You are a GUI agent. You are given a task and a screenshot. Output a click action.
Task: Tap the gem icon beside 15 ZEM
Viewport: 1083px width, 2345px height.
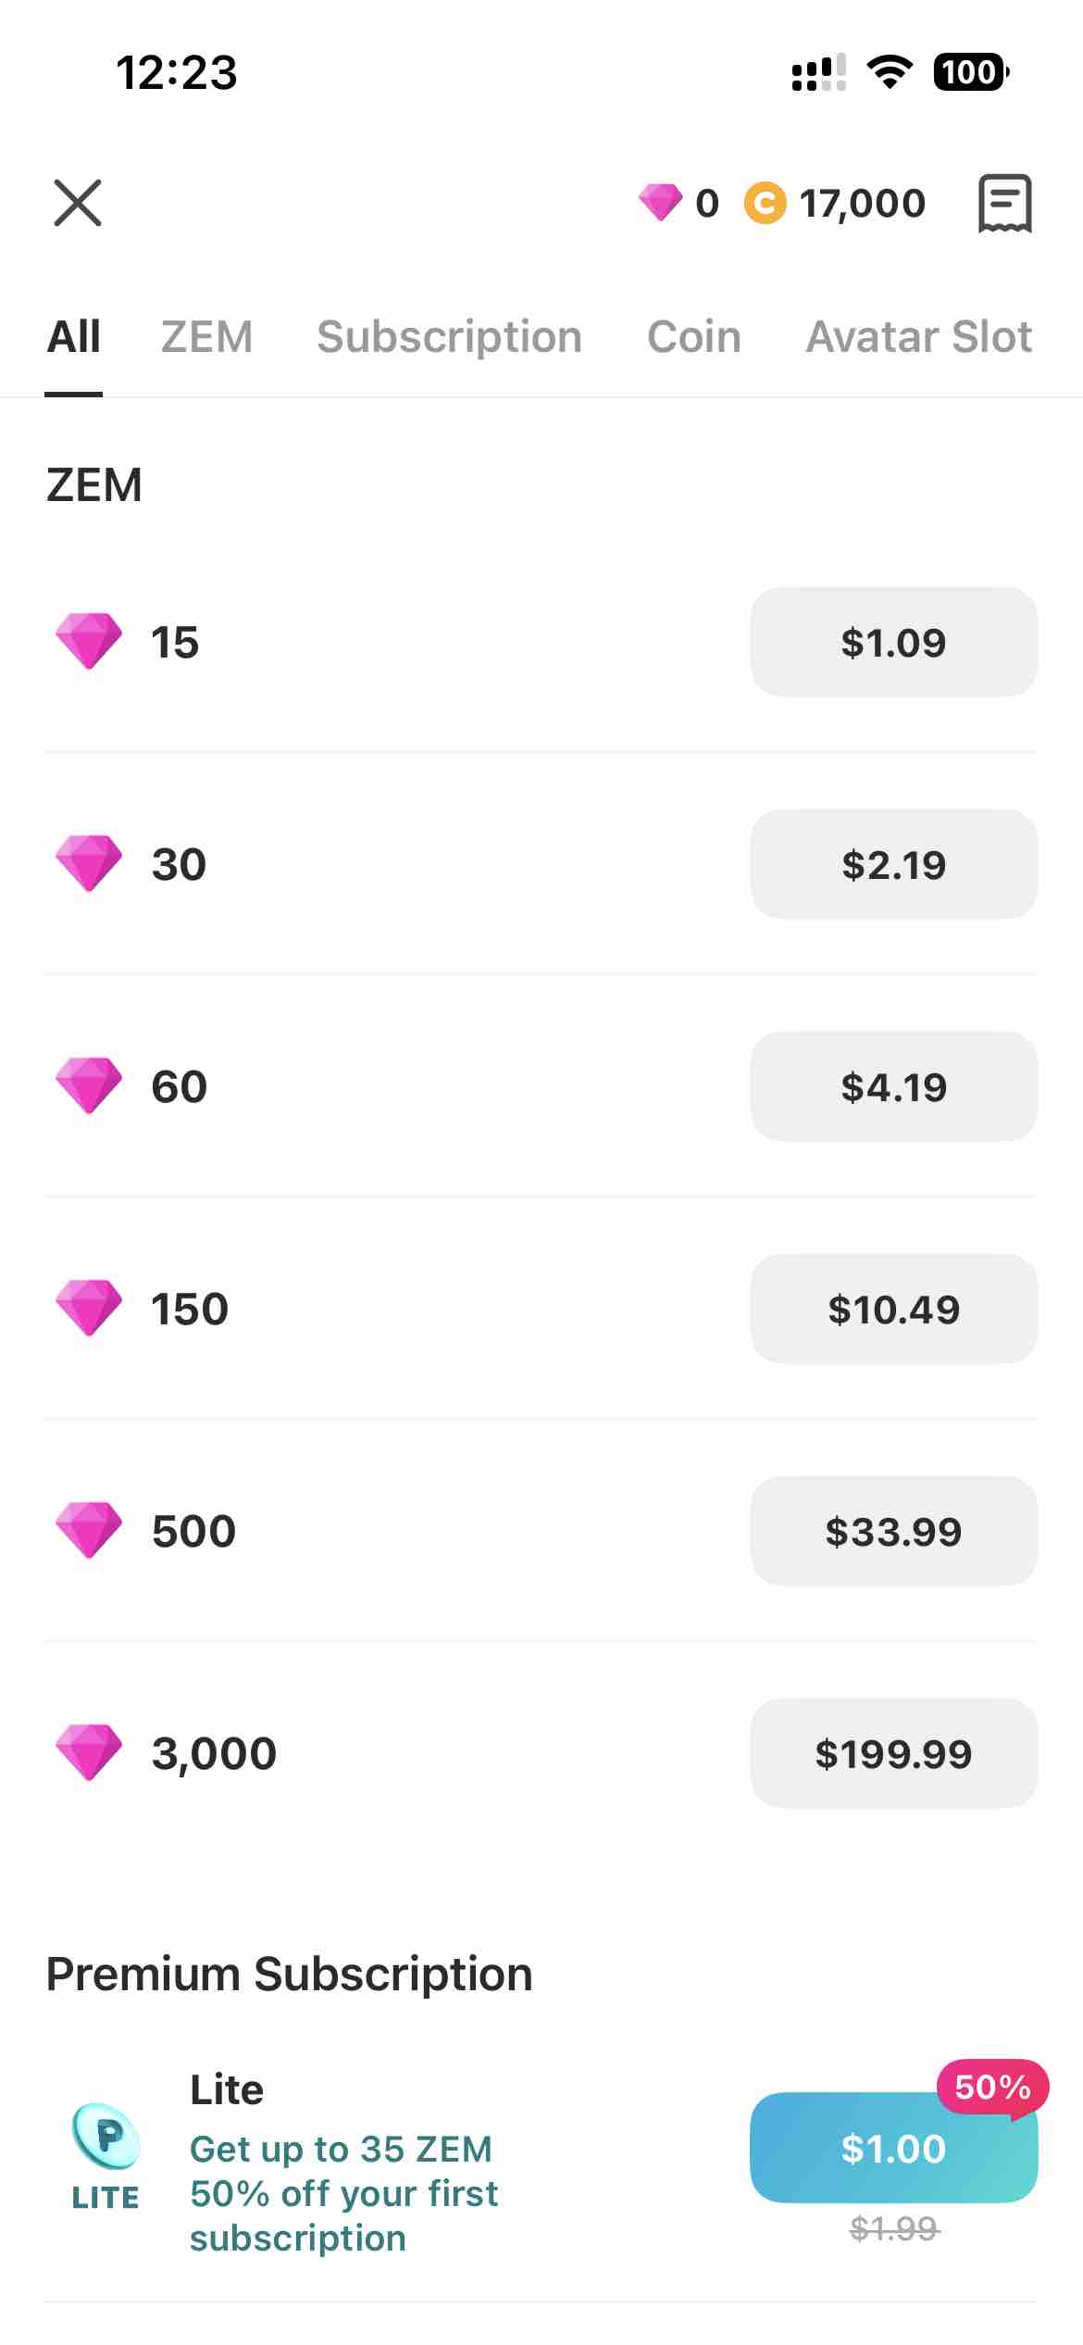point(89,641)
